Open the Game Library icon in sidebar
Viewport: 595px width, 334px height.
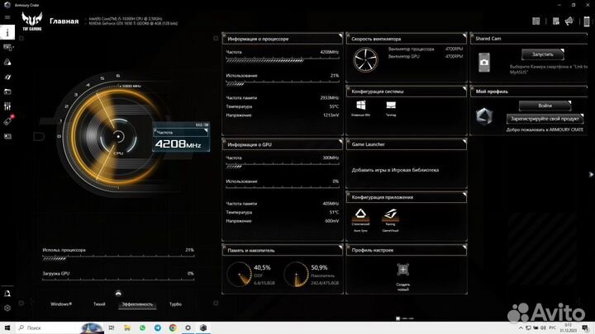tap(7, 92)
